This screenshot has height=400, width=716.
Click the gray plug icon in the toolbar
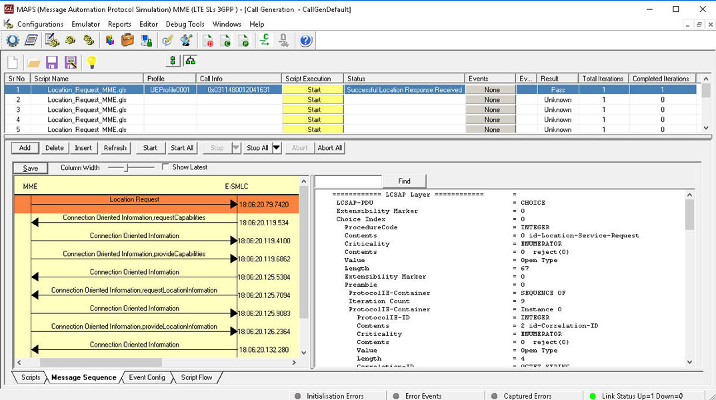point(283,41)
